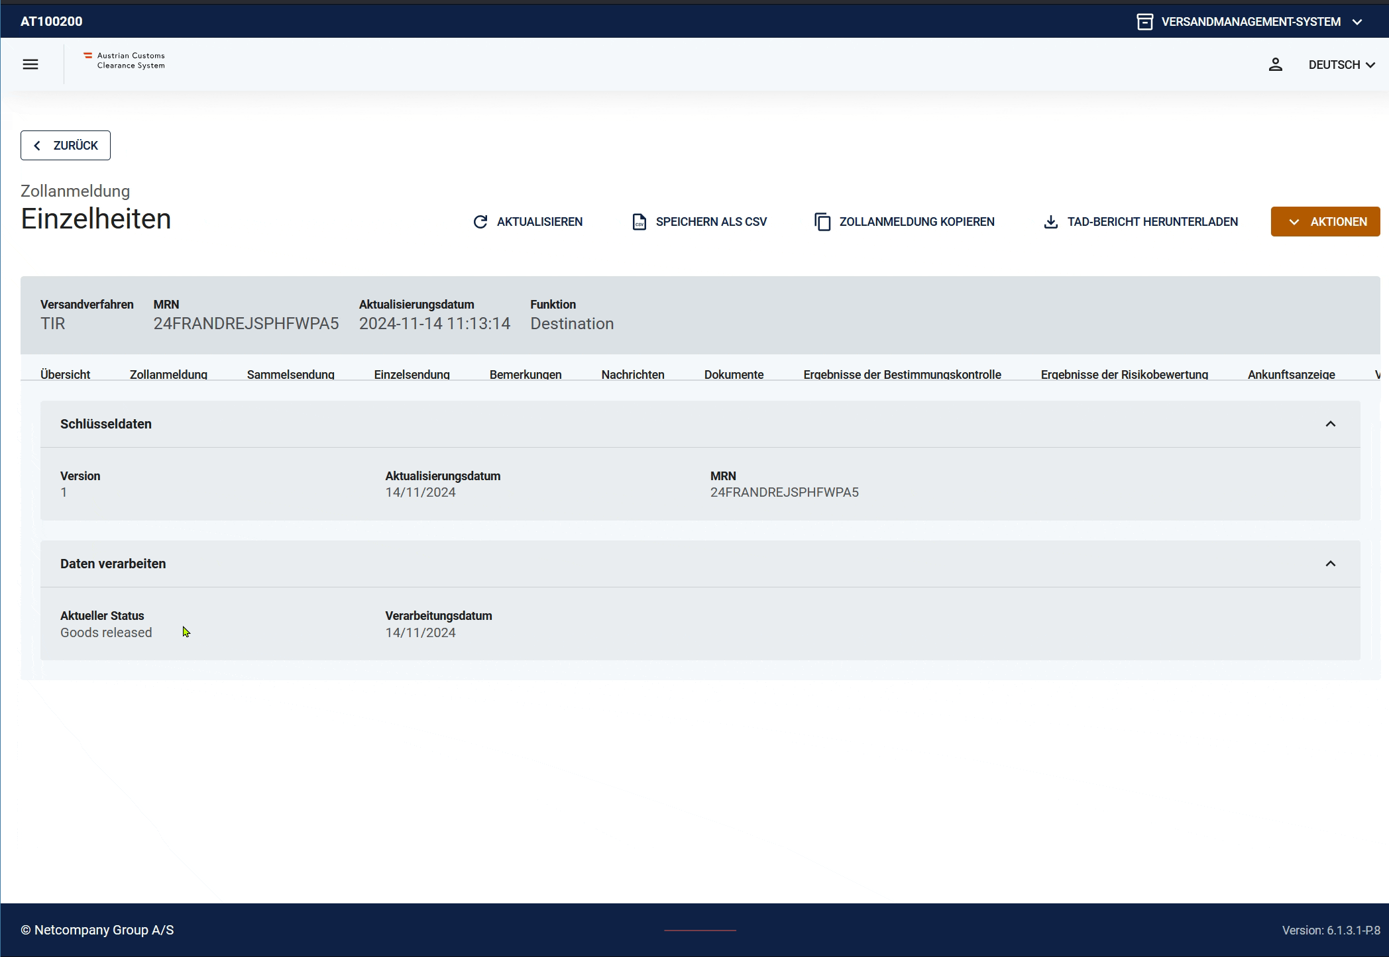Click the Zurück button

tap(66, 145)
